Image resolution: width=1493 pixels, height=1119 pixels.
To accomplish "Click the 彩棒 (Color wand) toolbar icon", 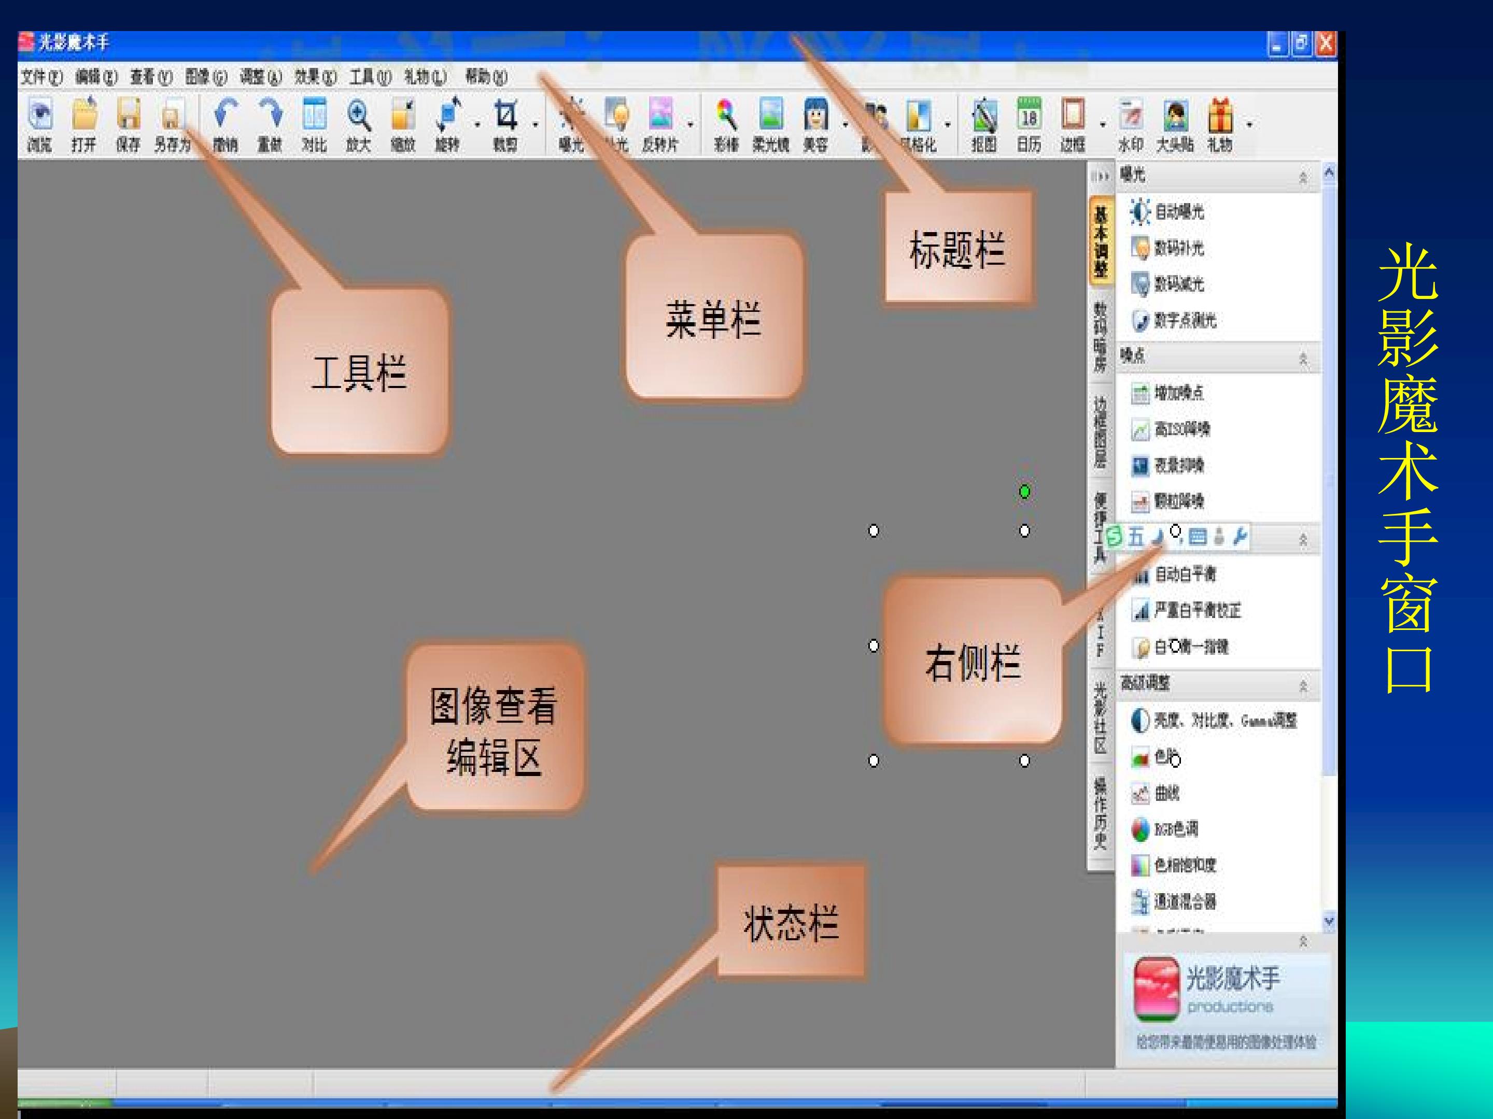I will tap(726, 114).
